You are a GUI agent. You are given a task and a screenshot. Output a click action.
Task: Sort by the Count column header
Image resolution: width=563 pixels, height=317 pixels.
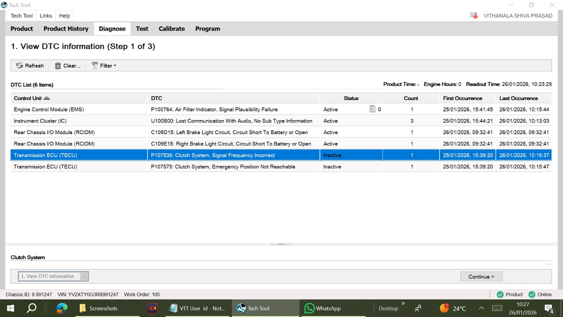pyautogui.click(x=411, y=98)
